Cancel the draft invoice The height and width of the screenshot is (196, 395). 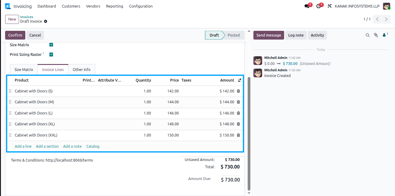tap(35, 35)
